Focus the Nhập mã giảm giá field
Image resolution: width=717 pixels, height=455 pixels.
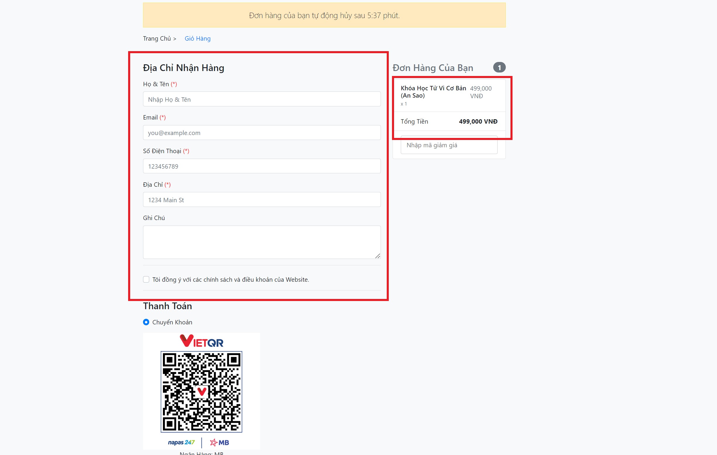(x=449, y=146)
